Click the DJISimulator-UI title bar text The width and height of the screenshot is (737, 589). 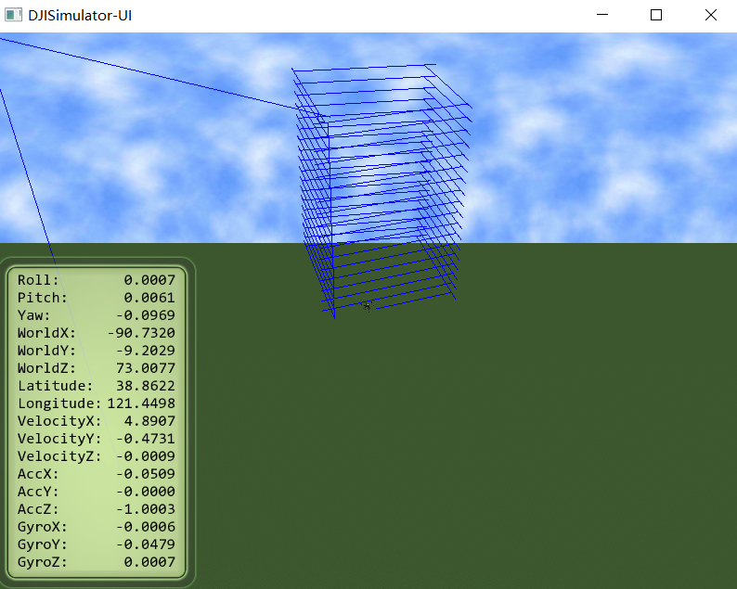point(78,15)
